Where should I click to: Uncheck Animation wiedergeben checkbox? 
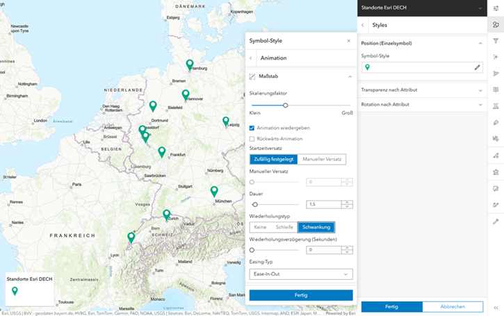pyautogui.click(x=252, y=128)
